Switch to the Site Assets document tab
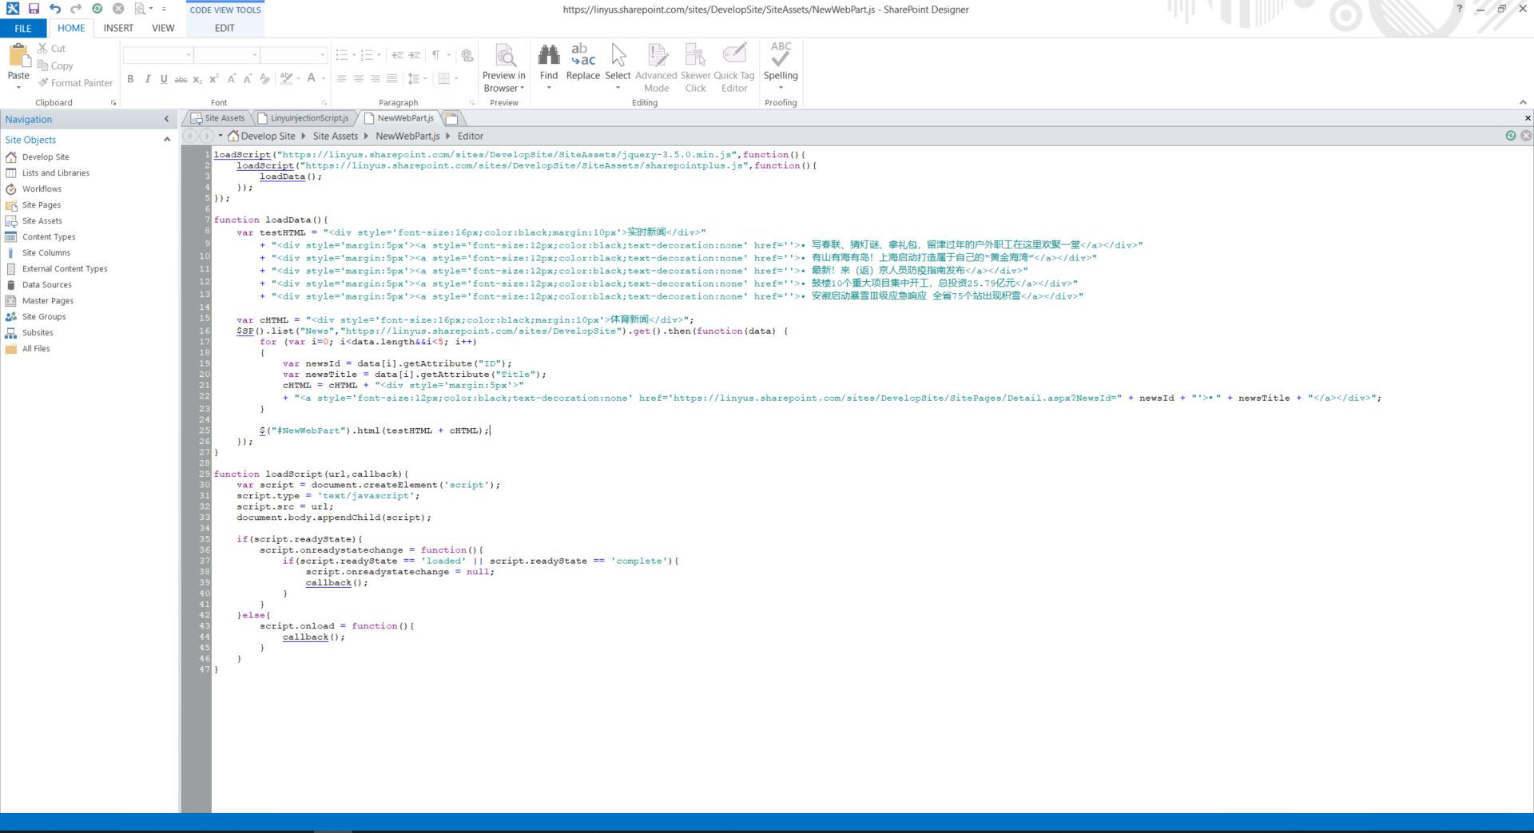 (218, 118)
